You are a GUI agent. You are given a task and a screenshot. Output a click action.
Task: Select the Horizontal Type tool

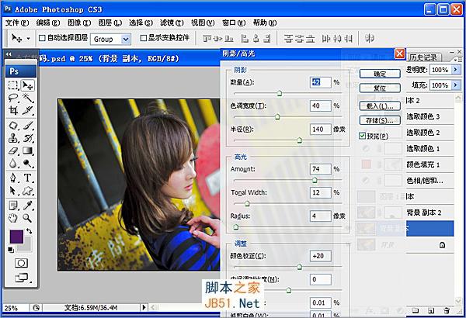point(28,178)
